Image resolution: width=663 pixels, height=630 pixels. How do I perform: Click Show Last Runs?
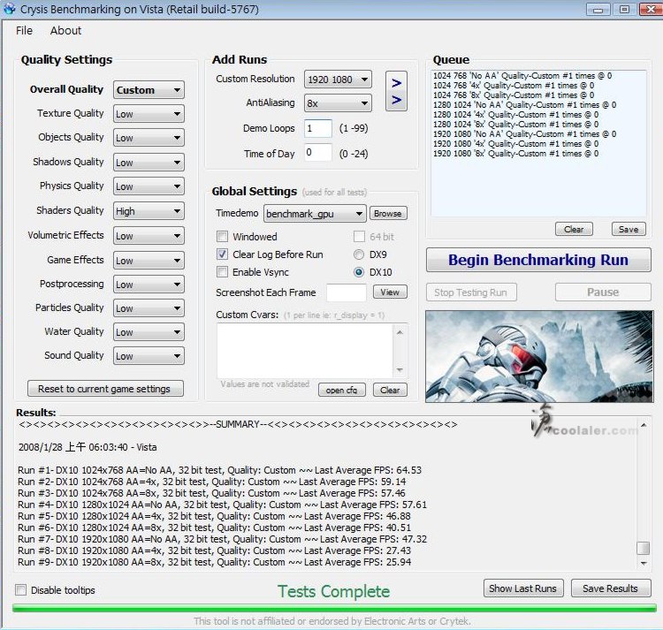pyautogui.click(x=523, y=588)
